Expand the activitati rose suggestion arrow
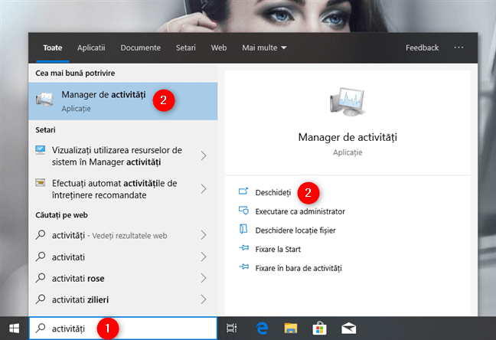The height and width of the screenshot is (340, 496). 204,278
